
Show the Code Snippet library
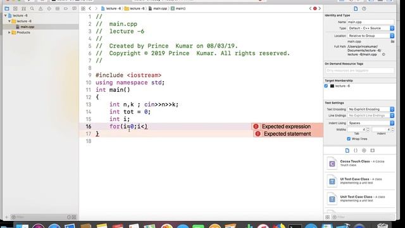[356, 151]
